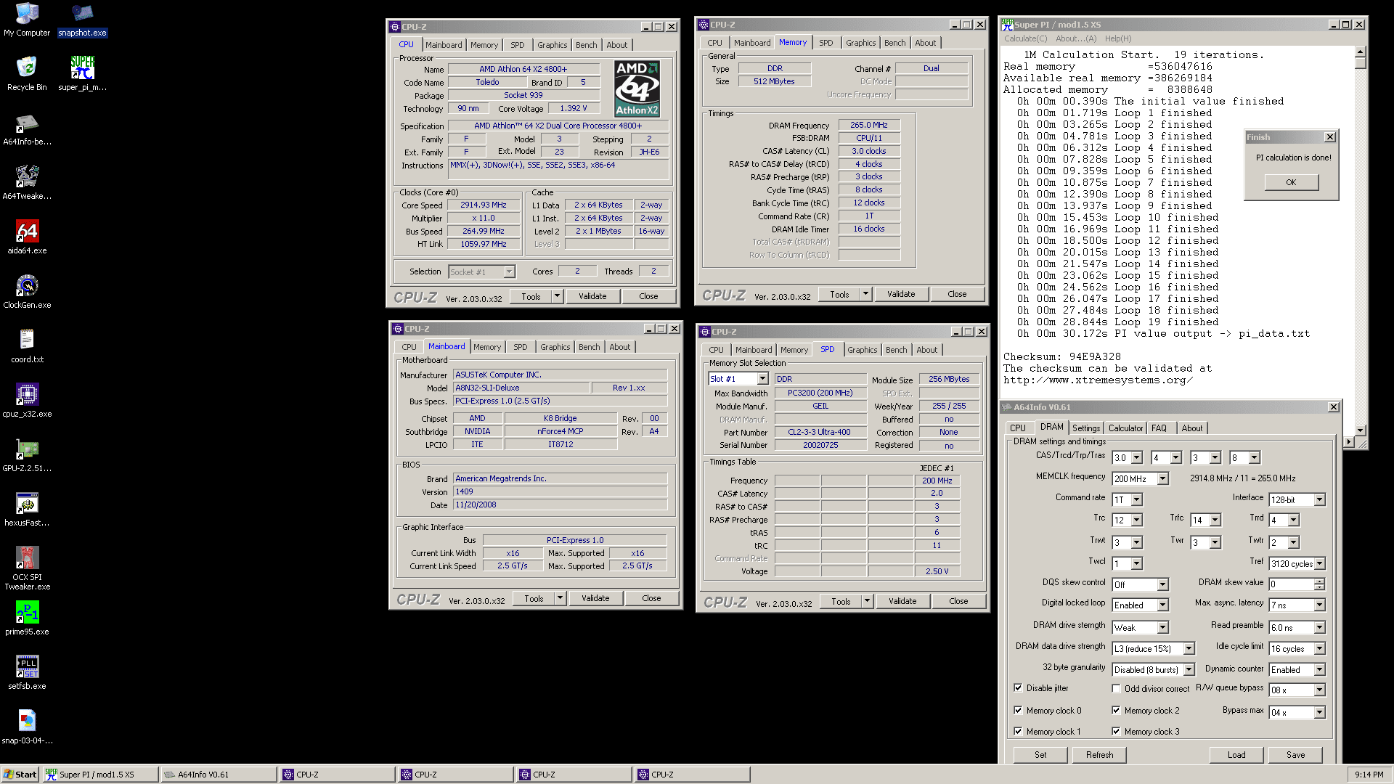The width and height of the screenshot is (1394, 784).
Task: Click OK in the Finish dialog
Action: 1291,183
